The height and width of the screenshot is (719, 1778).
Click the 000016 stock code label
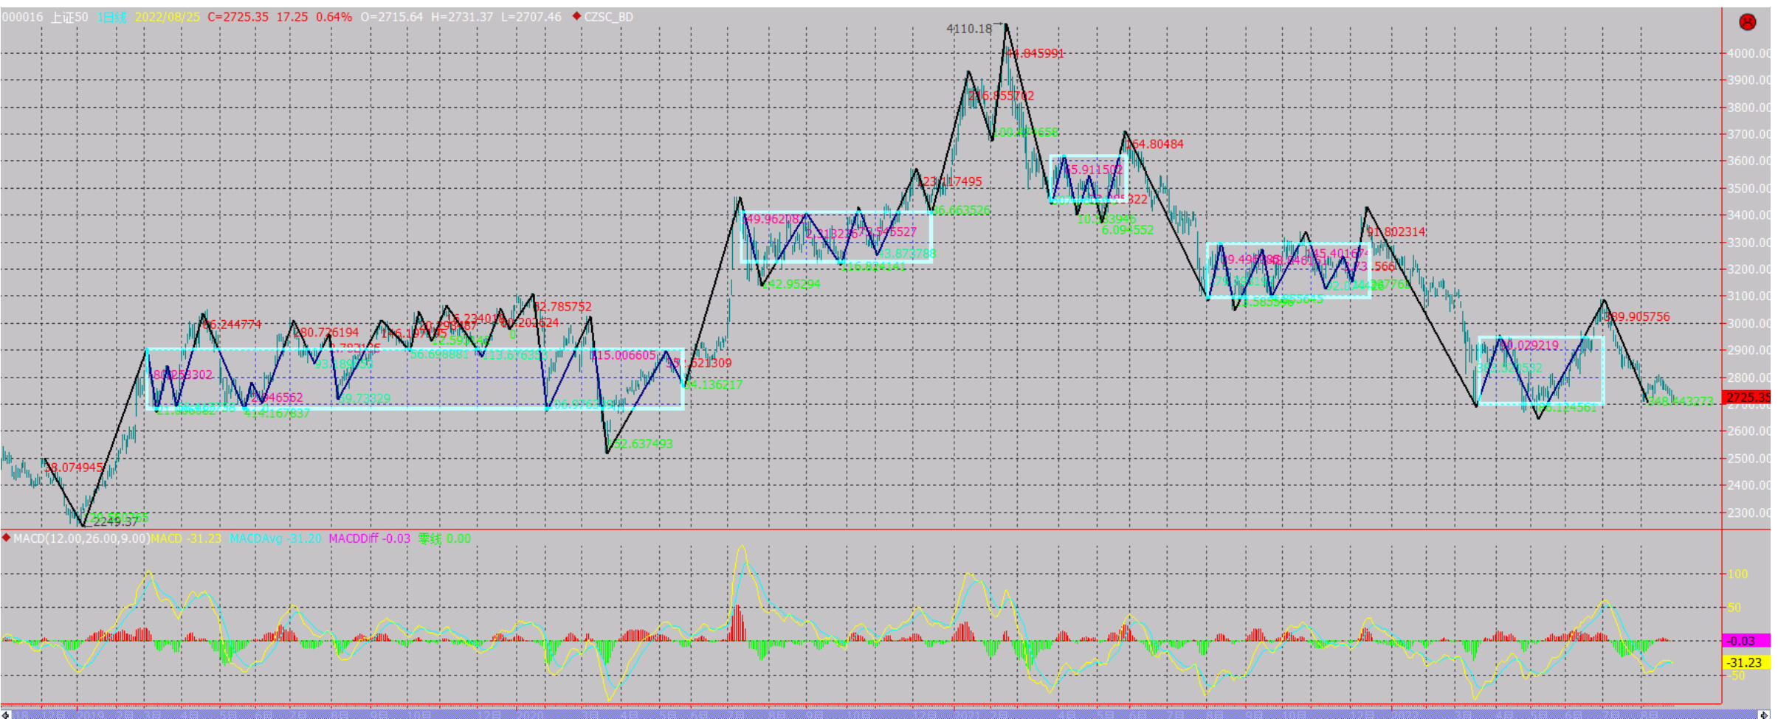22,17
